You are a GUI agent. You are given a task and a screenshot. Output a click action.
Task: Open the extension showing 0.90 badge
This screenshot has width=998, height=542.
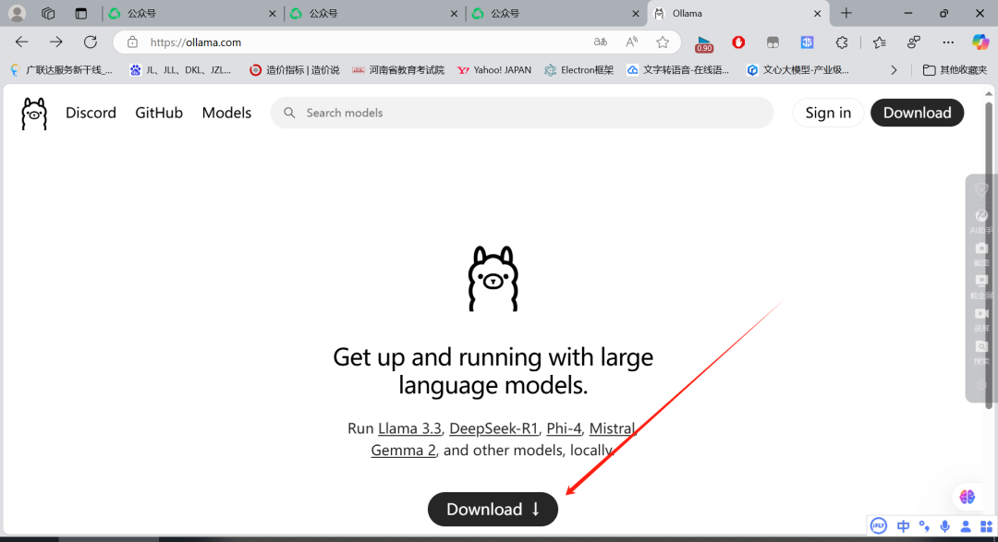click(x=704, y=43)
